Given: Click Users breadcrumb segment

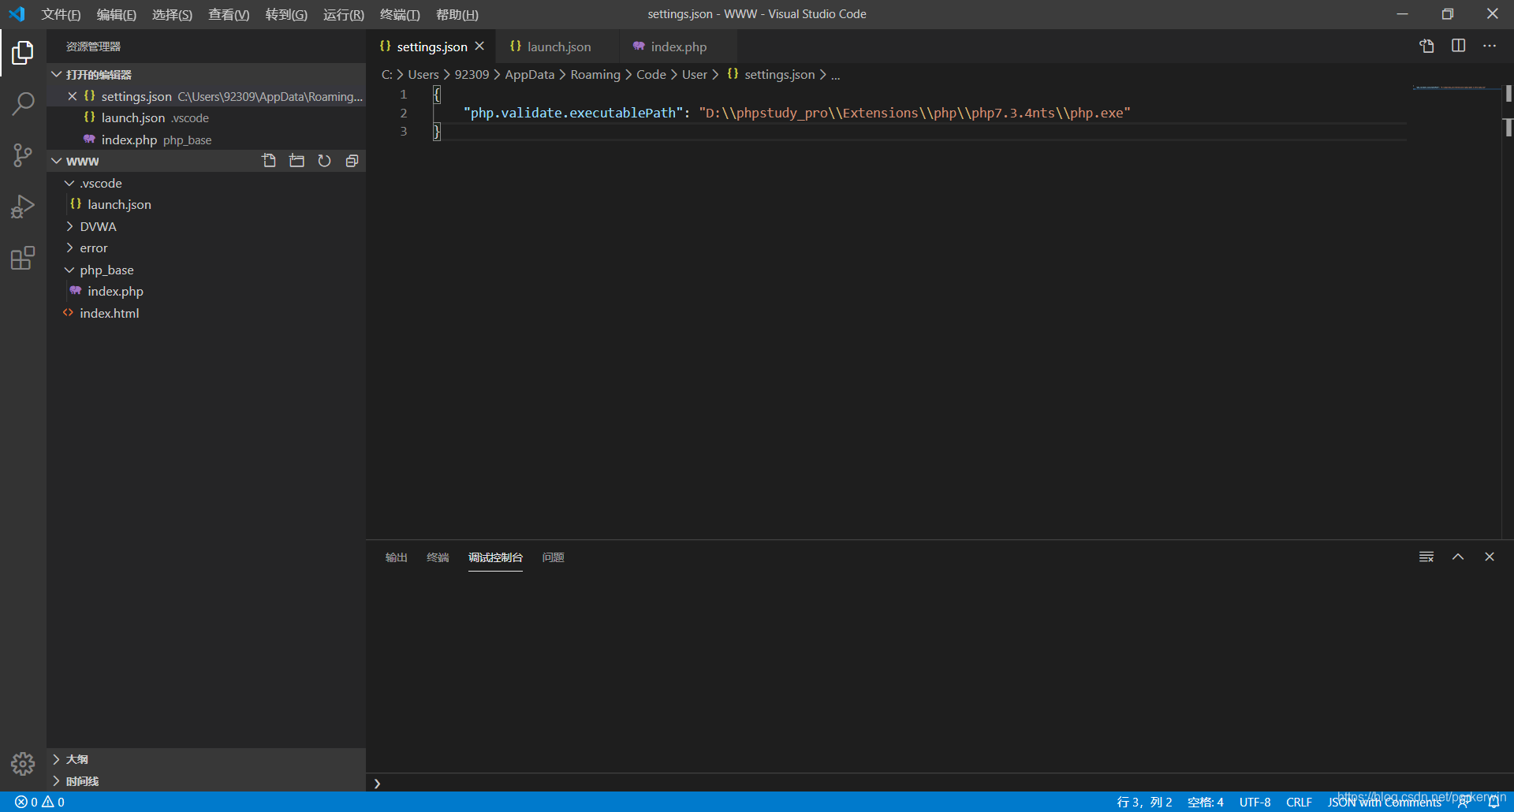Looking at the screenshot, I should pyautogui.click(x=423, y=74).
